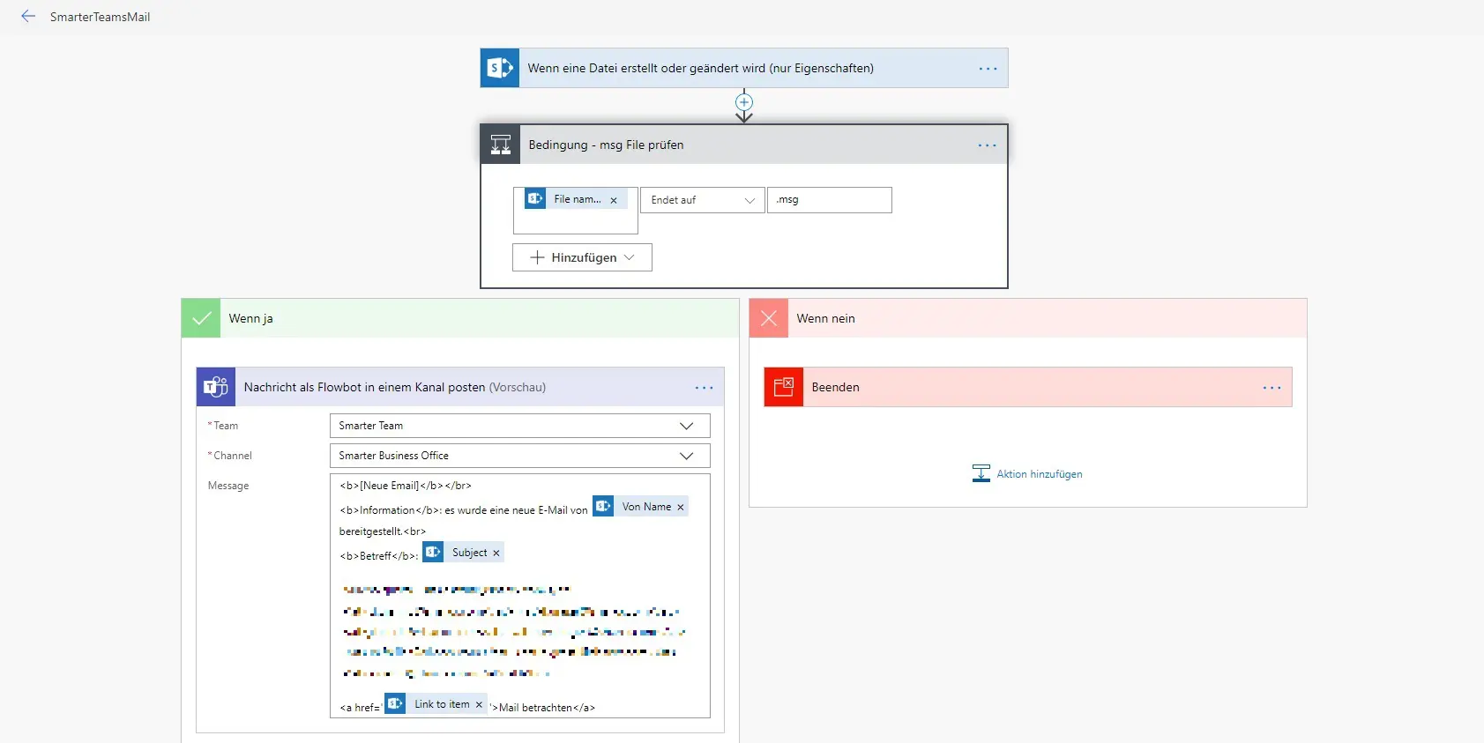Click the 'Aktion hinzufügen' icon

[981, 473]
